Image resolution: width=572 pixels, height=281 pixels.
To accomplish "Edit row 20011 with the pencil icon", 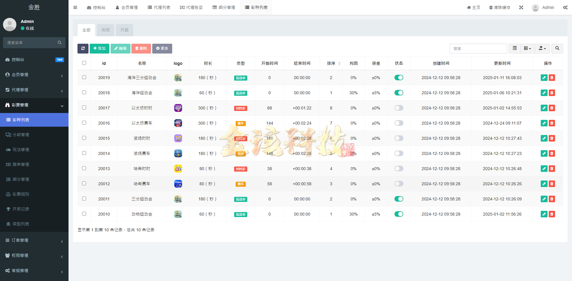I will point(544,199).
